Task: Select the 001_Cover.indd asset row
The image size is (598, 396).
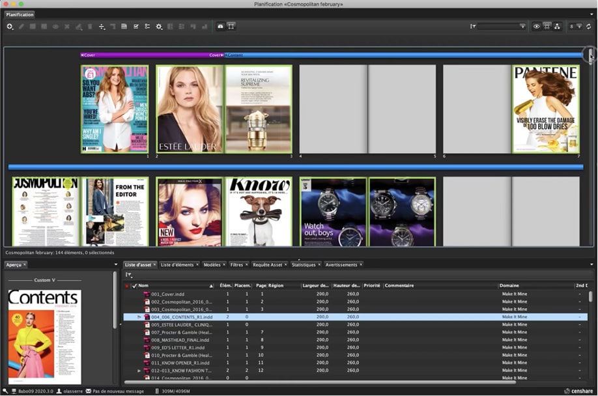Action: (356, 294)
